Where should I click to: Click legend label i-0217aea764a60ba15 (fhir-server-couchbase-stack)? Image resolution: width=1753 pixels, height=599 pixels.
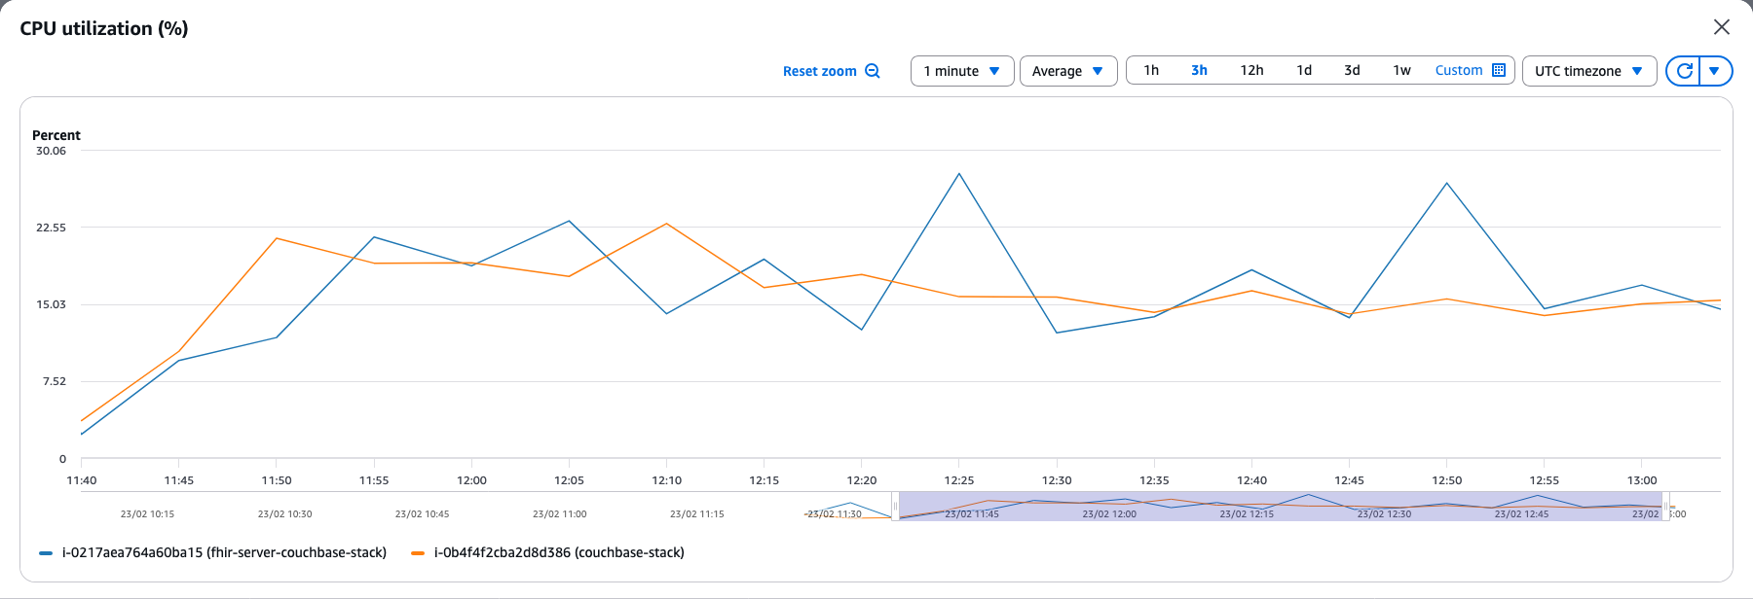click(224, 552)
